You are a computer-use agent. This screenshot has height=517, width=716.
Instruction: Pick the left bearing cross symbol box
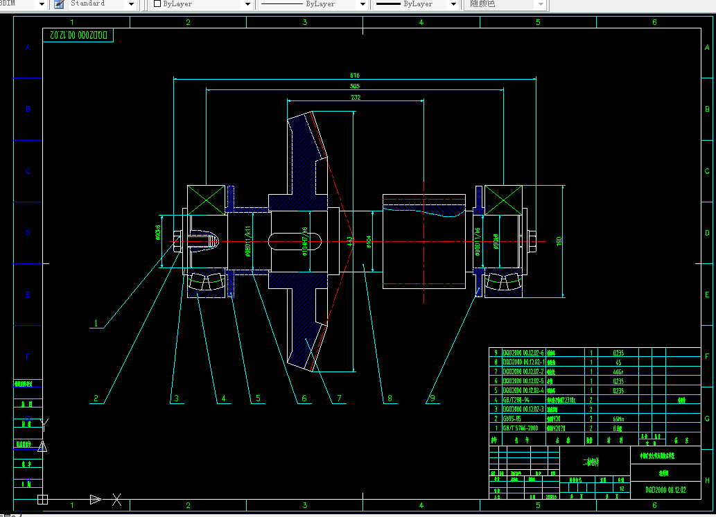coord(206,200)
